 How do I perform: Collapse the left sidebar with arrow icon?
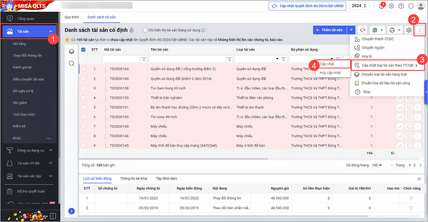tap(53, 216)
